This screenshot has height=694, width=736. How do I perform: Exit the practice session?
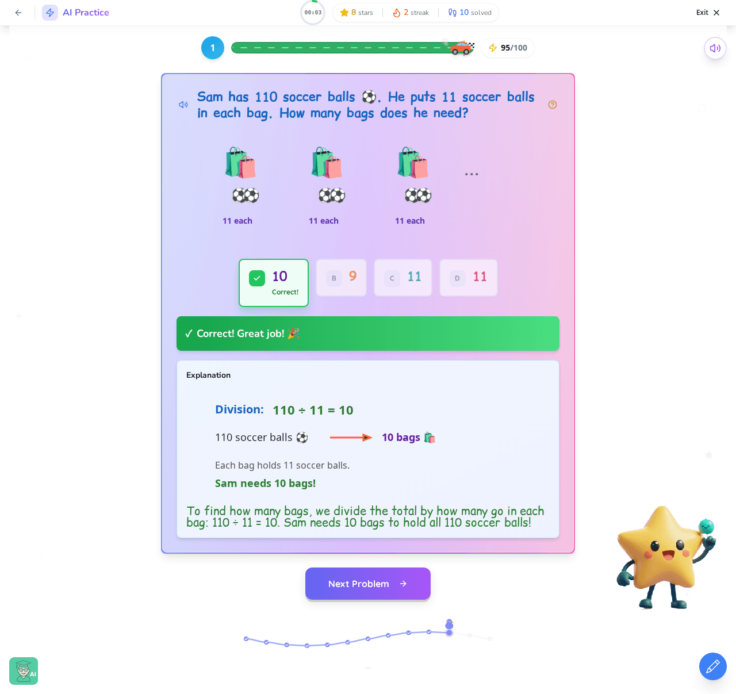[x=708, y=13]
